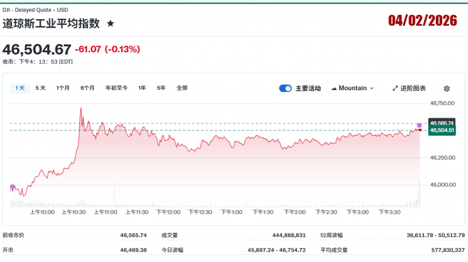Click the 开市 value 46,469.36
The width and height of the screenshot is (468, 262).
point(133,250)
